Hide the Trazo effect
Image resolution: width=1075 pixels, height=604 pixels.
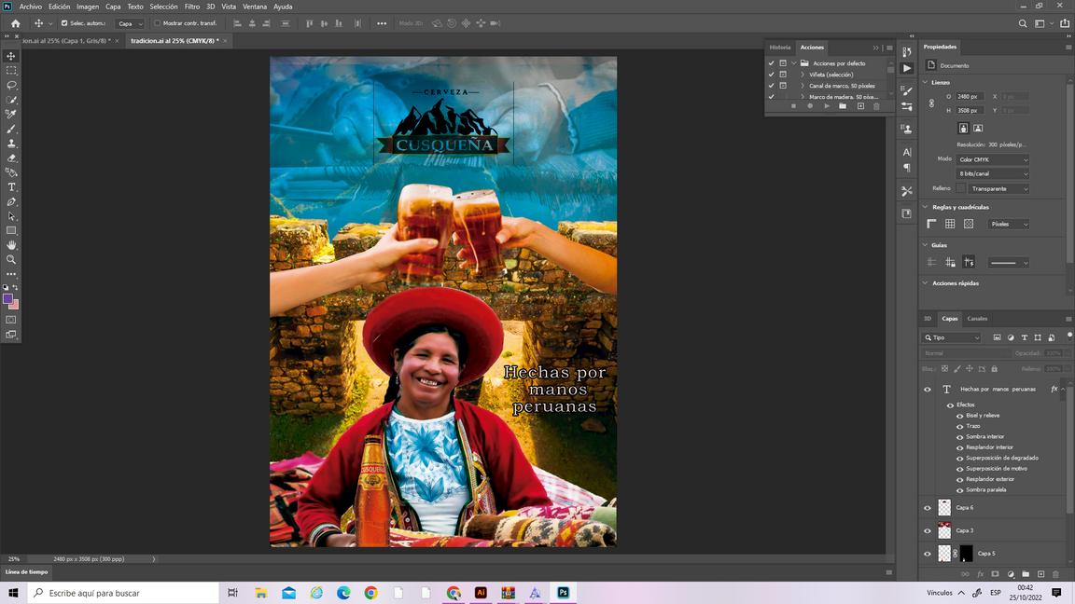click(x=960, y=426)
